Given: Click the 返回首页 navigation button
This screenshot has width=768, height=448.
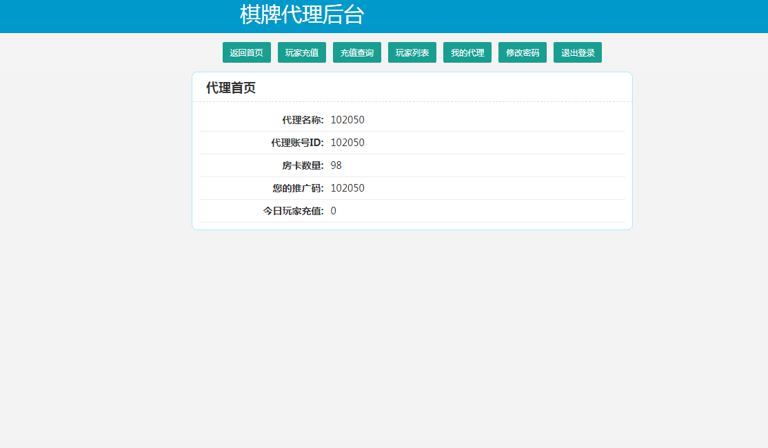Looking at the screenshot, I should click(246, 52).
